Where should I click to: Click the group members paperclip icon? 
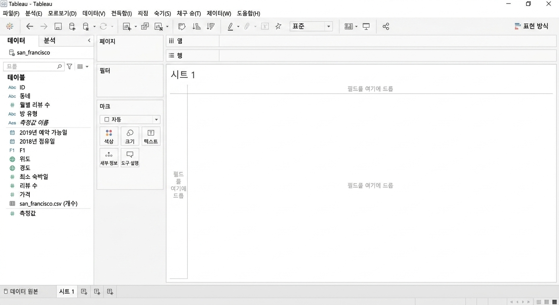click(x=247, y=27)
